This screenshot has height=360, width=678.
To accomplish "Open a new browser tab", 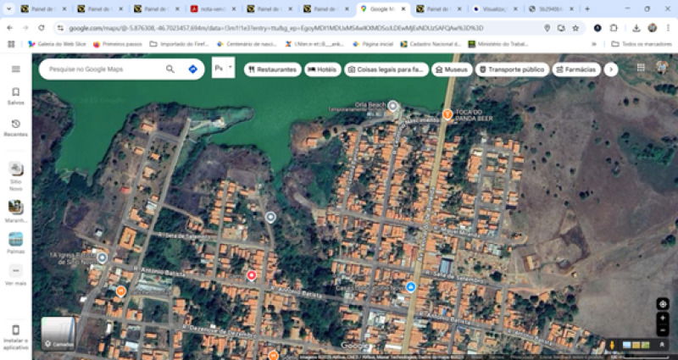I will pyautogui.click(x=586, y=9).
